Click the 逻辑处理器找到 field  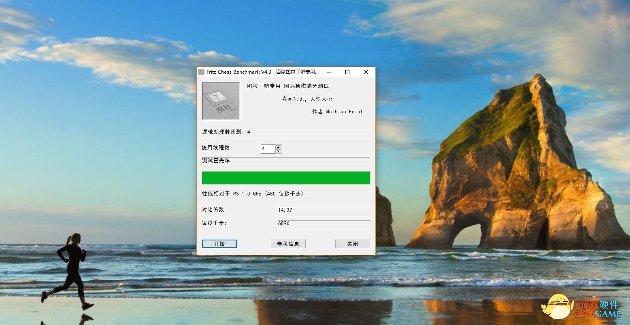click(x=286, y=133)
